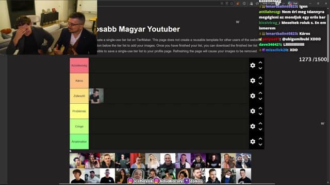This screenshot has width=330, height=185.
Task: Open settings gear for the bottom green tier
Action: (253, 142)
